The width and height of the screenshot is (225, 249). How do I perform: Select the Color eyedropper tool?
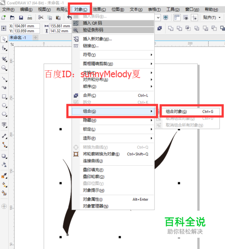(4, 176)
